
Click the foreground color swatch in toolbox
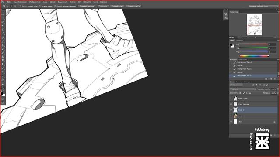(x=2, y=94)
